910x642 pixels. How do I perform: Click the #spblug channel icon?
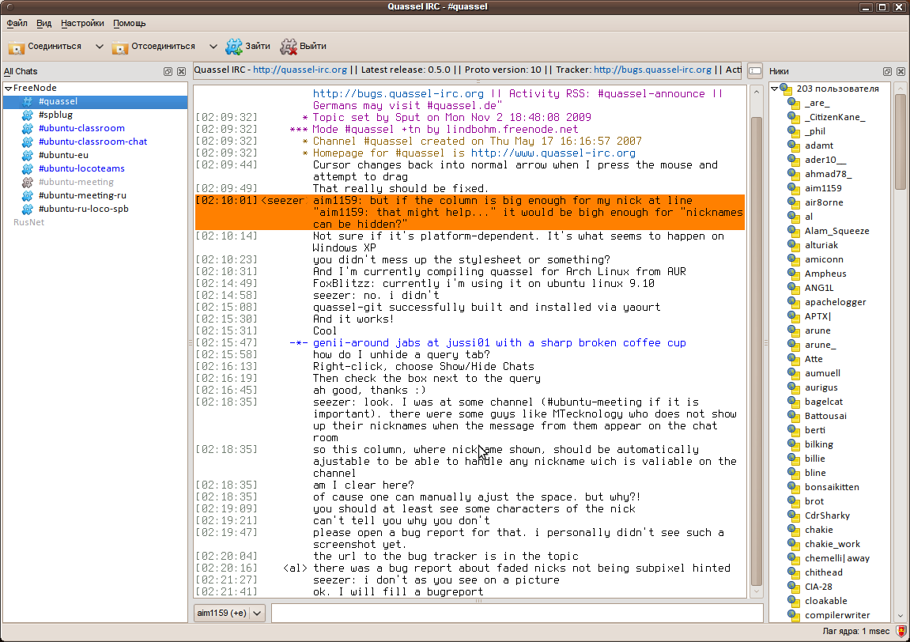pos(28,115)
